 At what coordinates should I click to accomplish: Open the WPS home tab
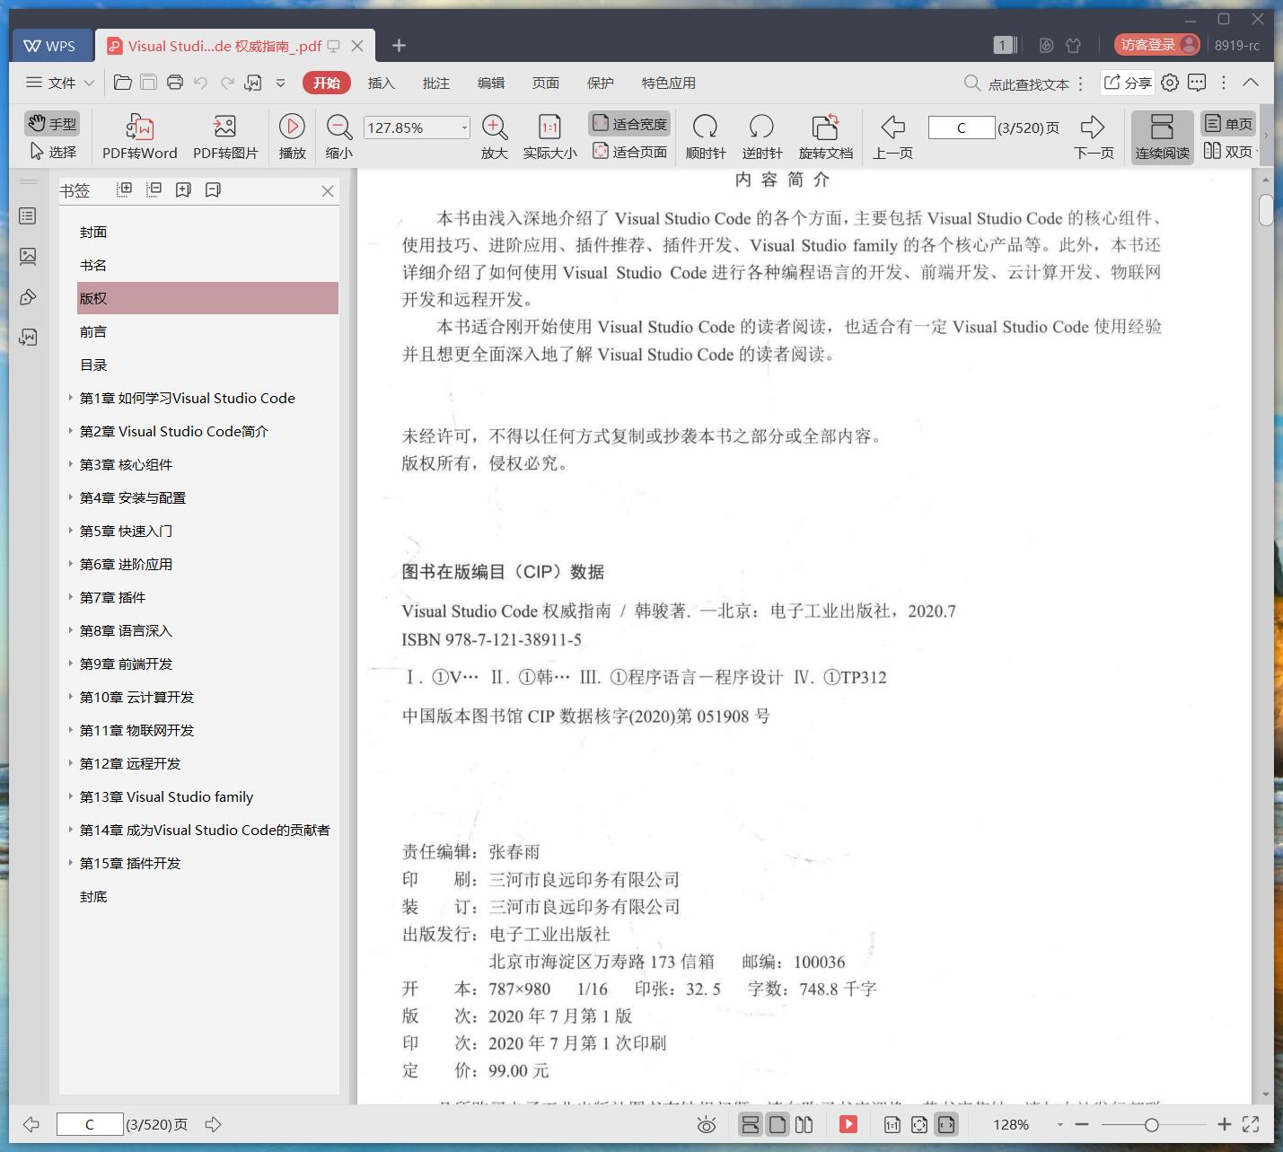click(x=51, y=46)
